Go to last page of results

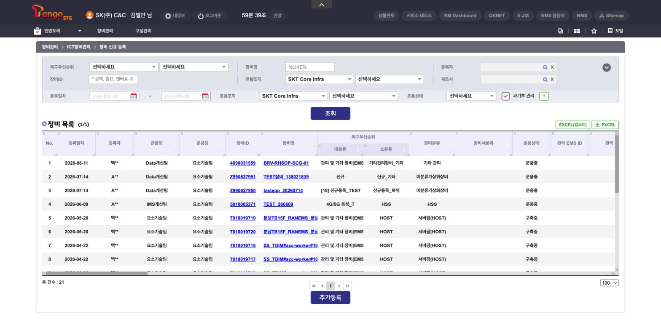click(347, 286)
